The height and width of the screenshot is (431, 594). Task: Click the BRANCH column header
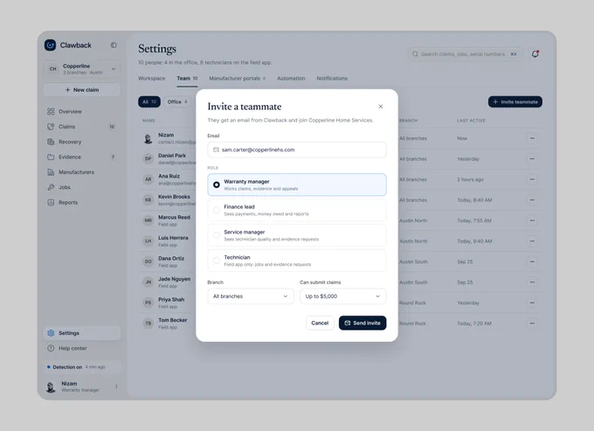tap(409, 121)
